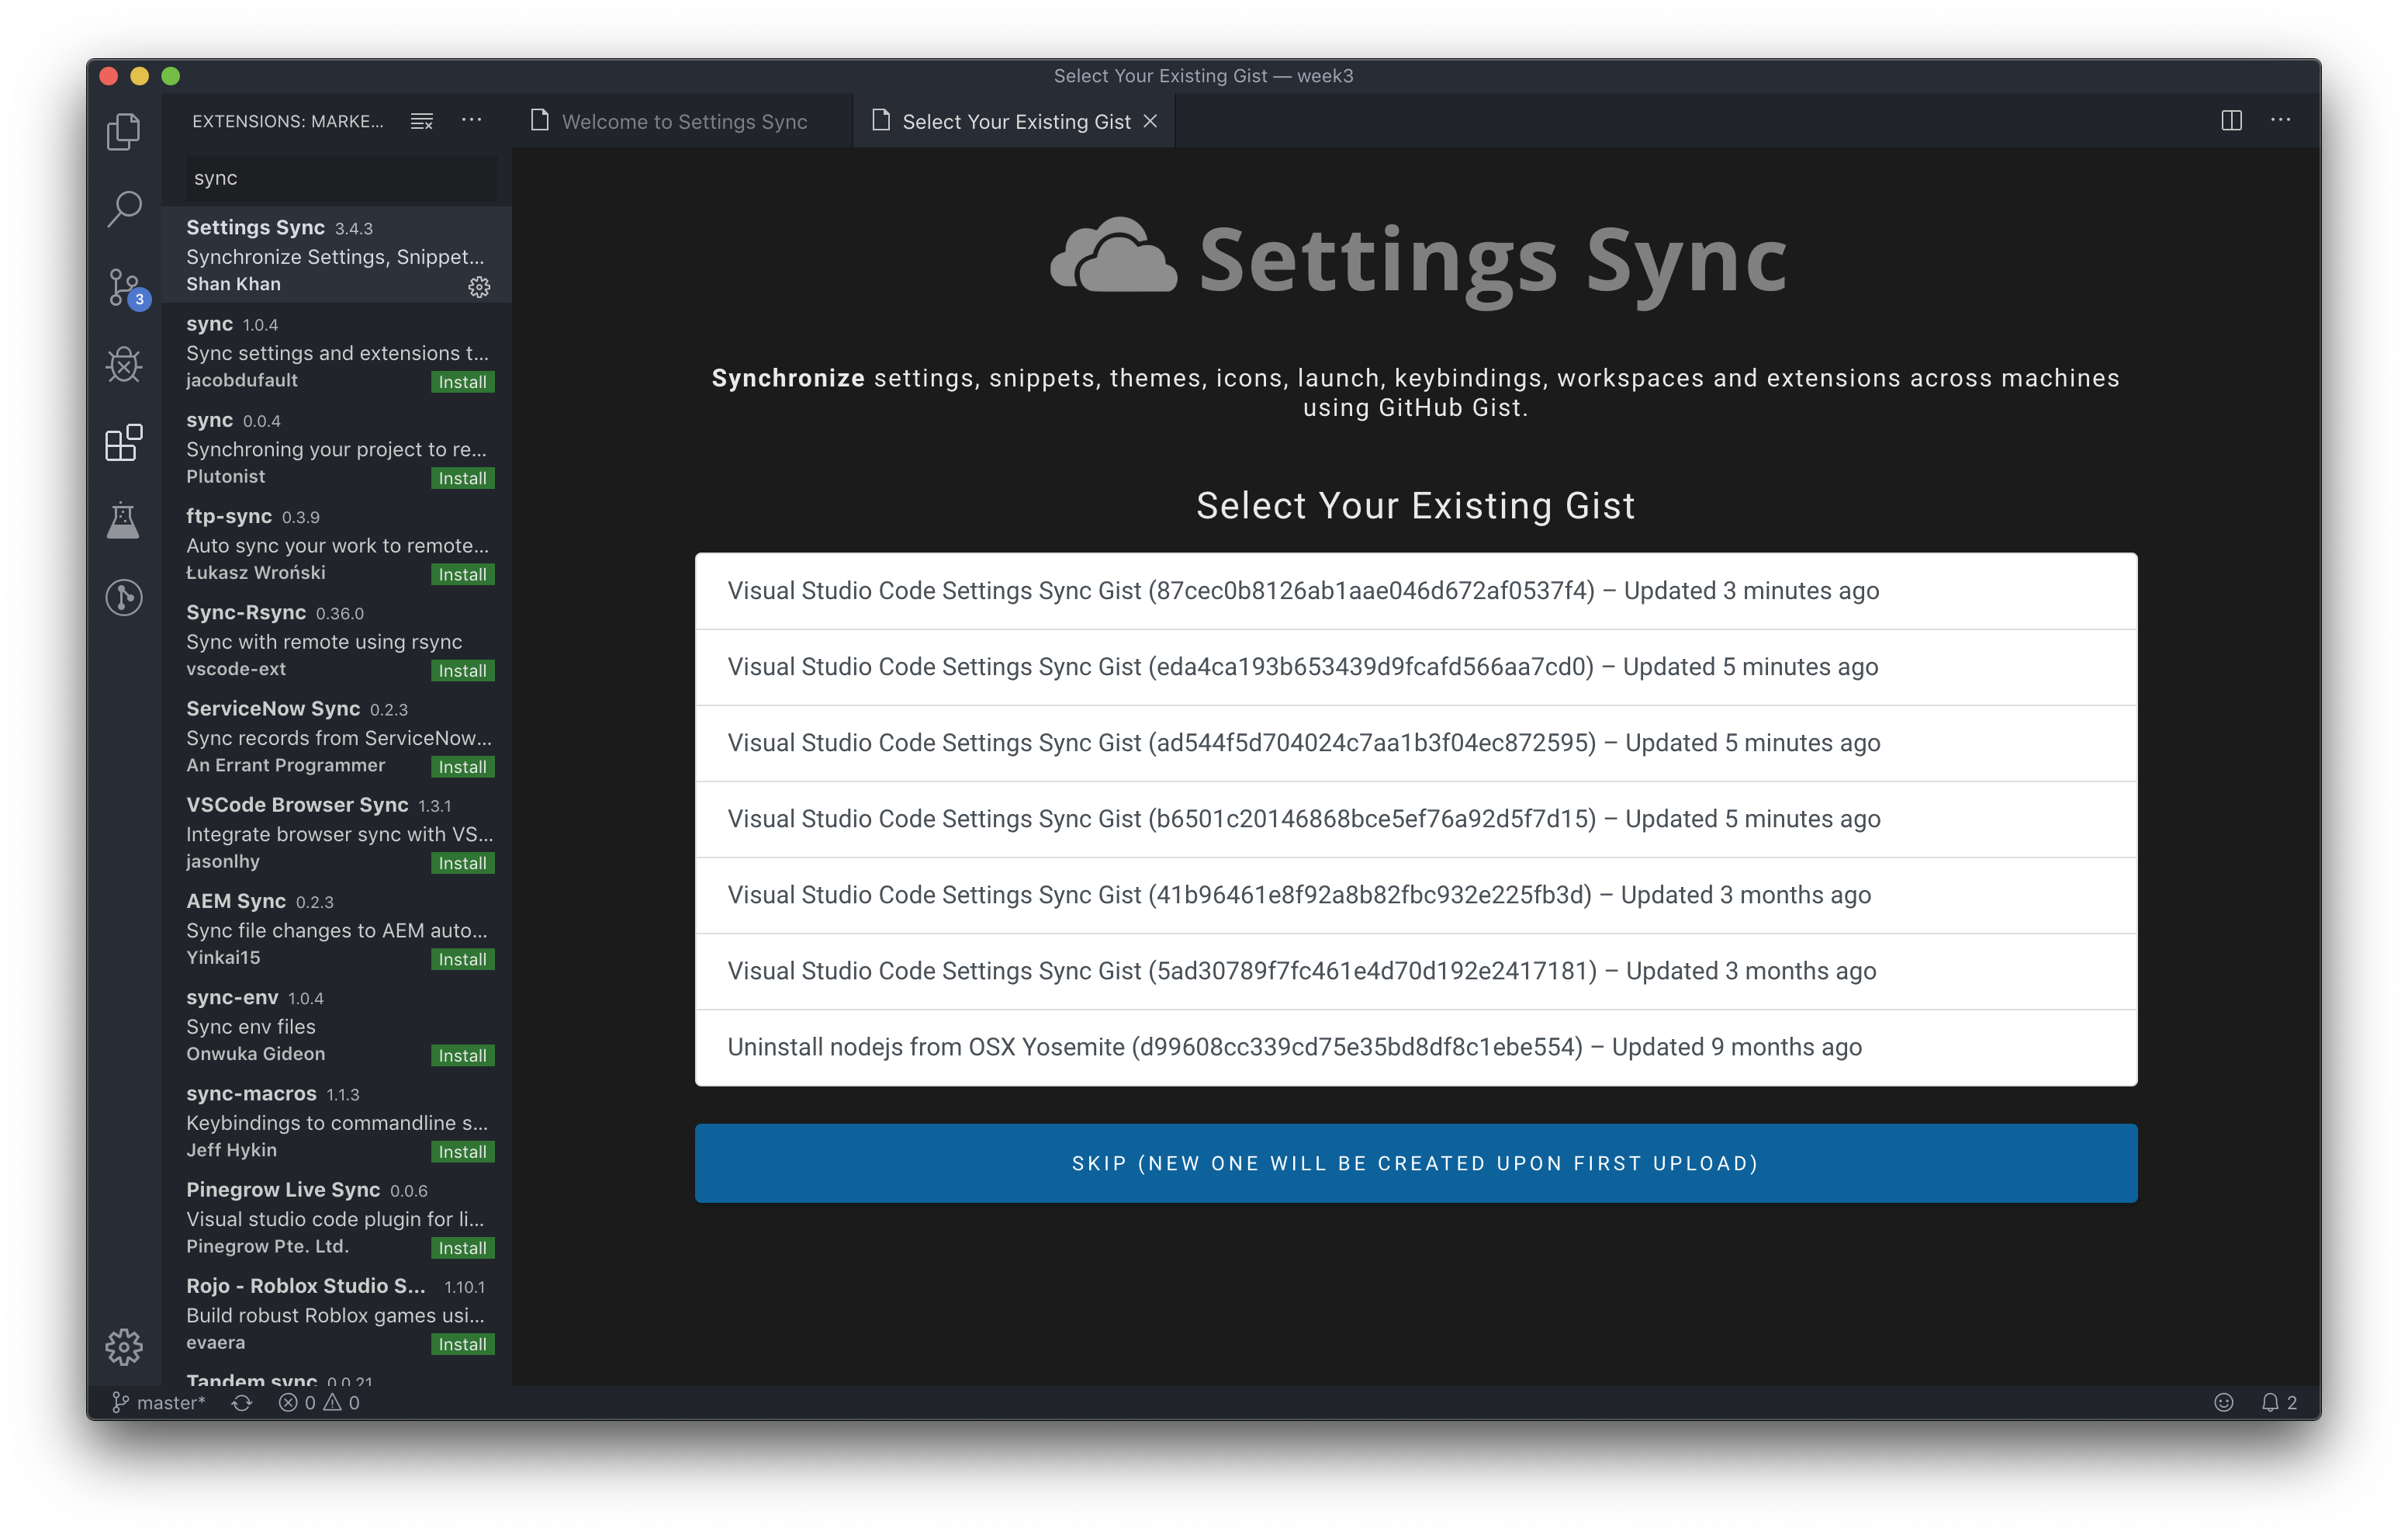Click the Manage gear at activity bar bottom
The height and width of the screenshot is (1535, 2408).
click(124, 1347)
